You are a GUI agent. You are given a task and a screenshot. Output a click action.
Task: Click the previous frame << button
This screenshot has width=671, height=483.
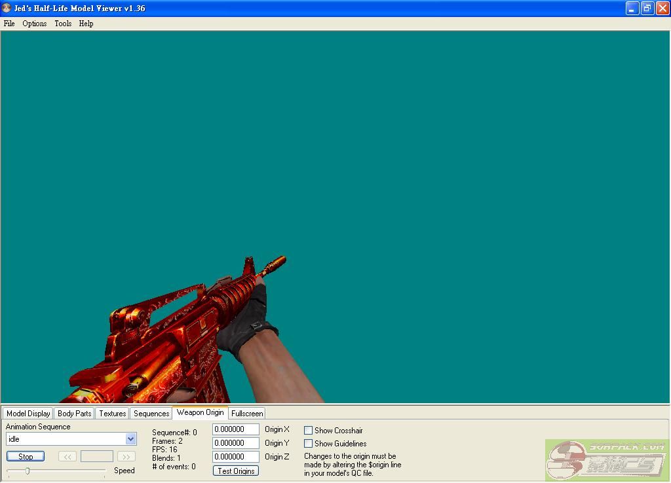(67, 456)
